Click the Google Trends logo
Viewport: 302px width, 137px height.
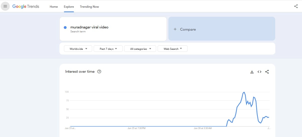(26, 6)
